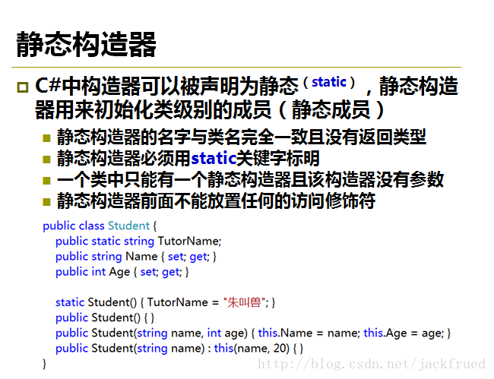This screenshot has height=379, width=494.
Task: Click the code line public string Name { set; get; }
Action: pyautogui.click(x=136, y=257)
